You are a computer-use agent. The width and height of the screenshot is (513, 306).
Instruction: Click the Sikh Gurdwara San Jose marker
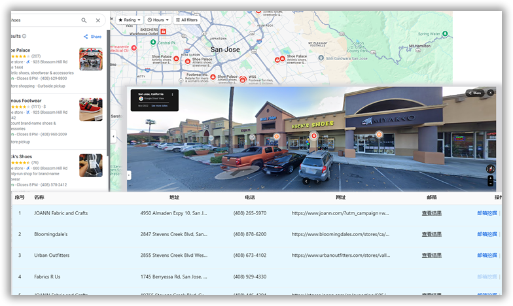click(321, 58)
